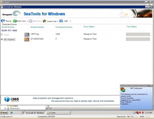Click the ST3250310AS Test Status progress bar

point(138,39)
